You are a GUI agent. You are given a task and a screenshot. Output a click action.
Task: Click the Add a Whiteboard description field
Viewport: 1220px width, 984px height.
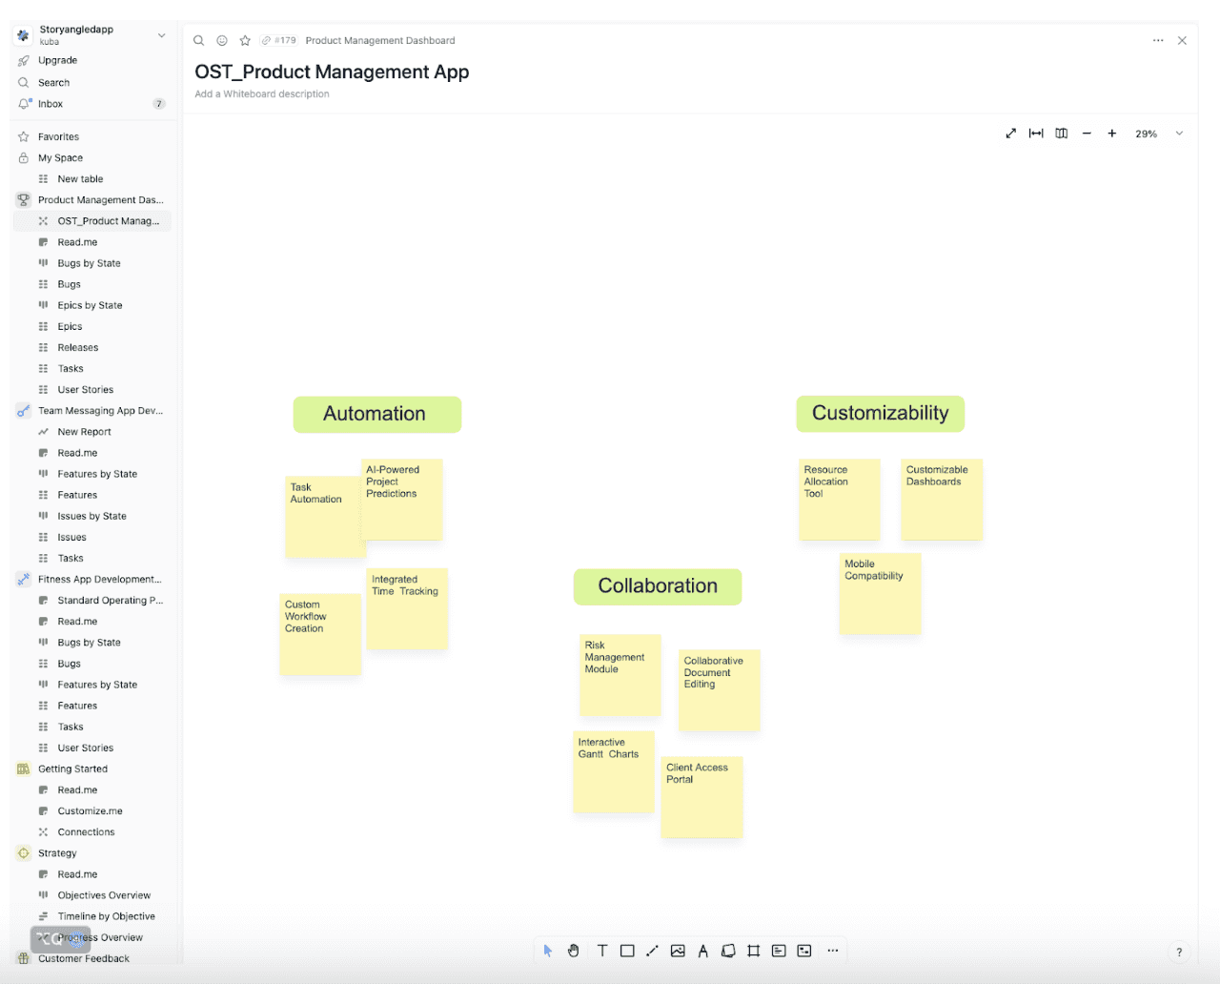pyautogui.click(x=262, y=94)
